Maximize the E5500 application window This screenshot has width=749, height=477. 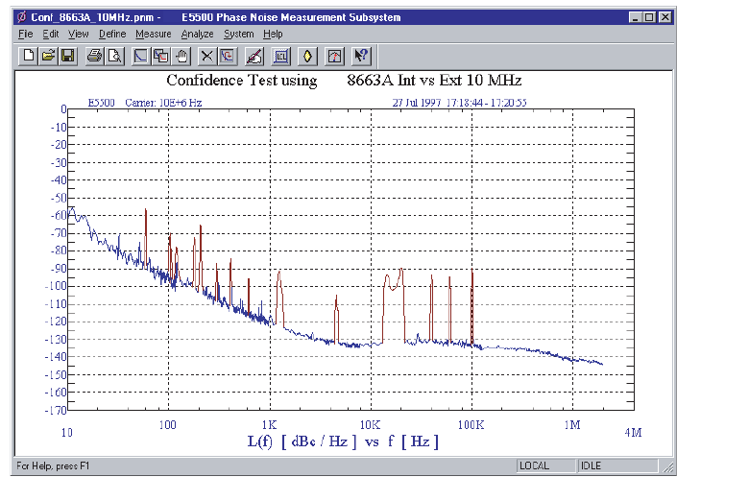point(649,17)
